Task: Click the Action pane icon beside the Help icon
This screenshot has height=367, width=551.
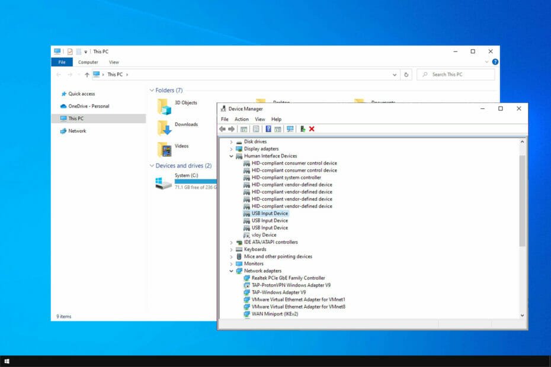Action: click(278, 129)
